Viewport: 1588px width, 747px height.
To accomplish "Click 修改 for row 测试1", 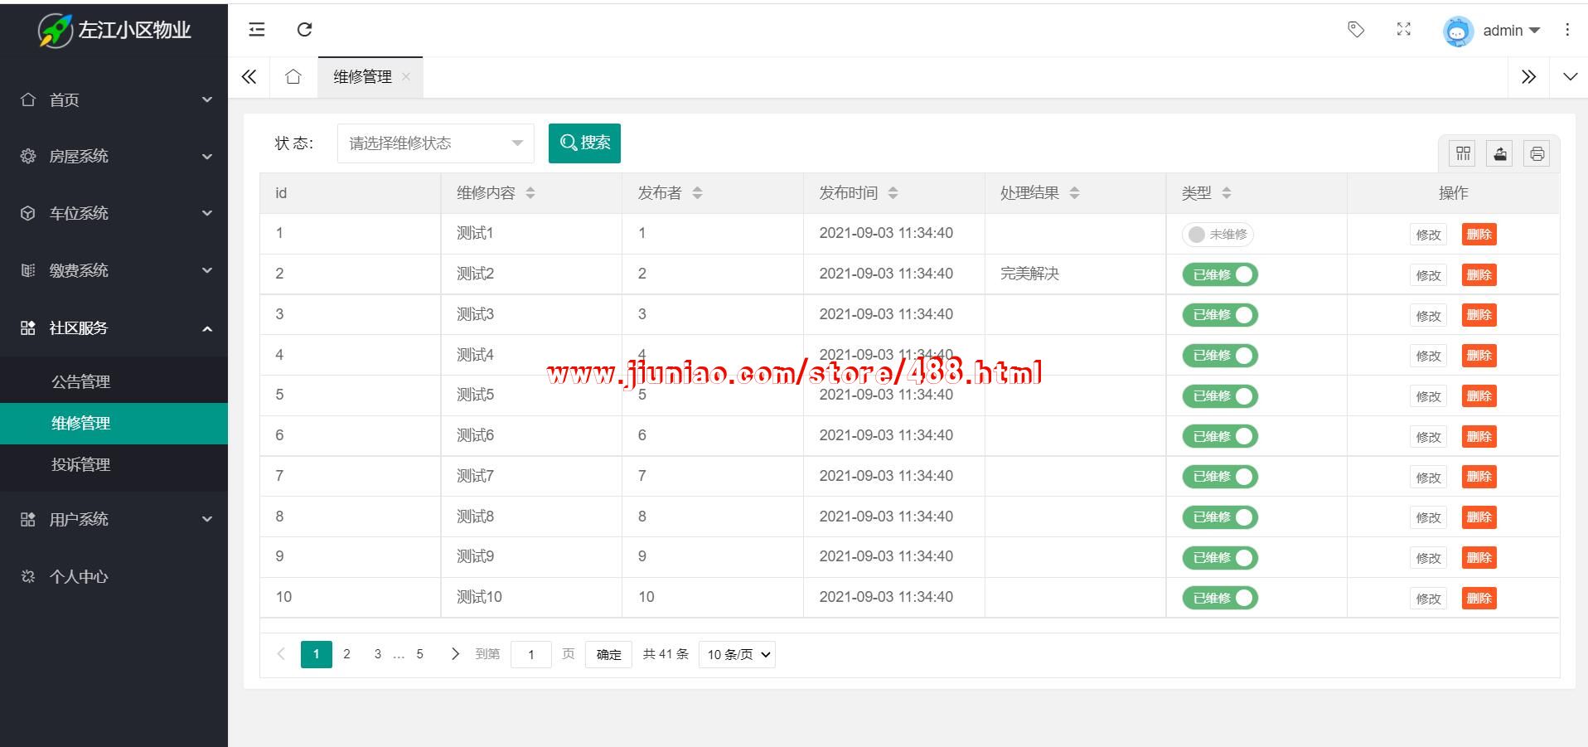I will point(1428,235).
